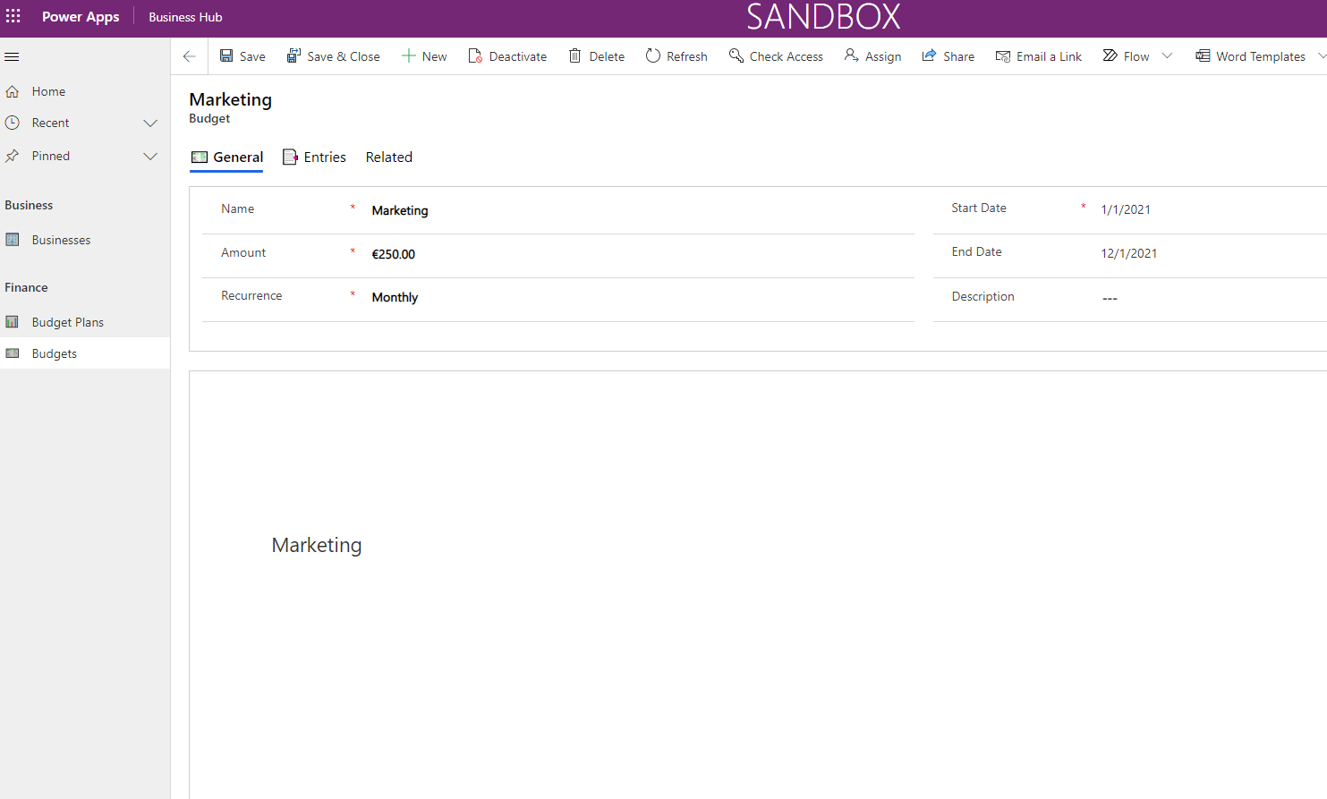
Task: Create a New budget record
Action: 424,55
